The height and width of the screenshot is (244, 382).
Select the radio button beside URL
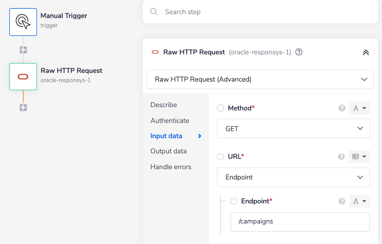pyautogui.click(x=220, y=156)
